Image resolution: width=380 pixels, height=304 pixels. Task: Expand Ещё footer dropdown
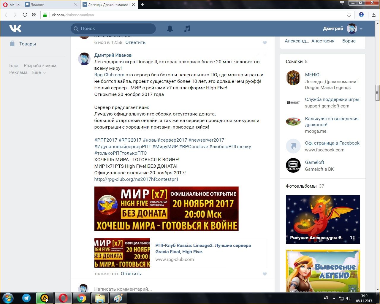(x=39, y=72)
